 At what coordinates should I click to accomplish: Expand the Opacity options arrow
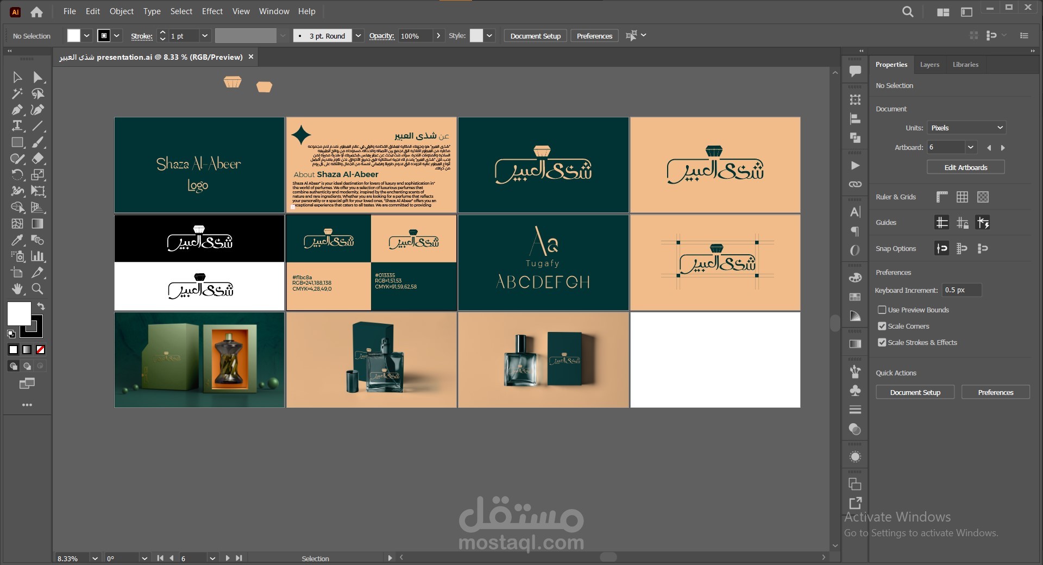pos(438,36)
